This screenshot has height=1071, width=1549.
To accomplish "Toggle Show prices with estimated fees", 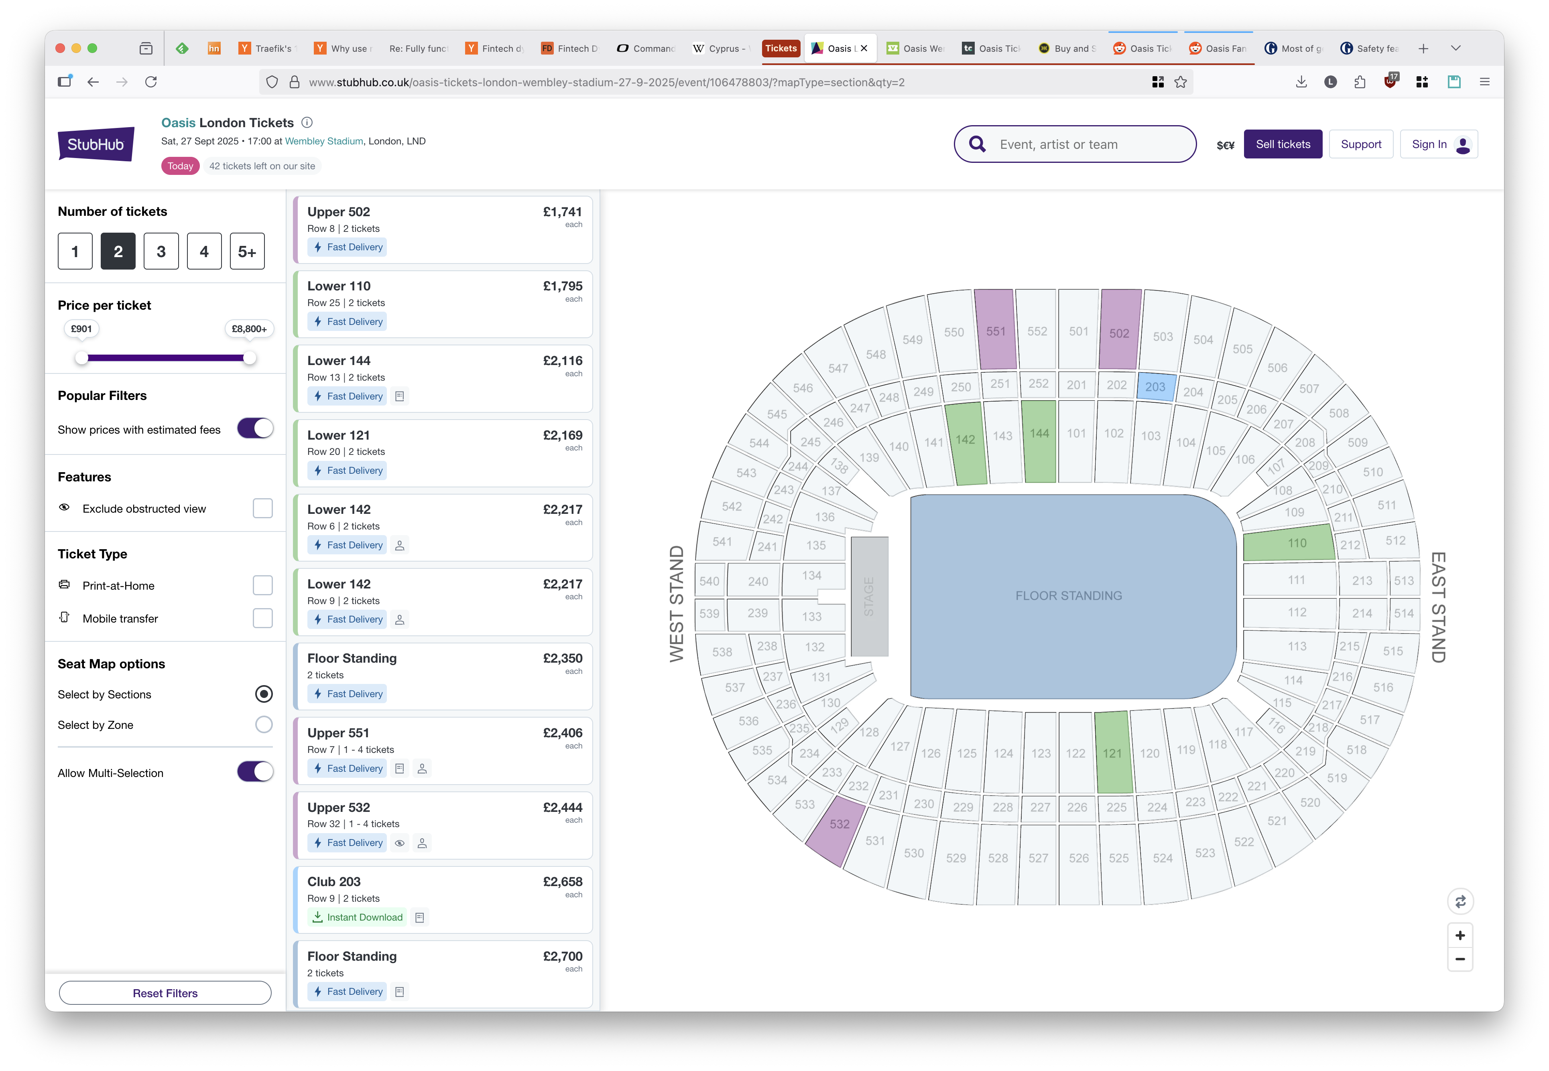I will pyautogui.click(x=255, y=429).
